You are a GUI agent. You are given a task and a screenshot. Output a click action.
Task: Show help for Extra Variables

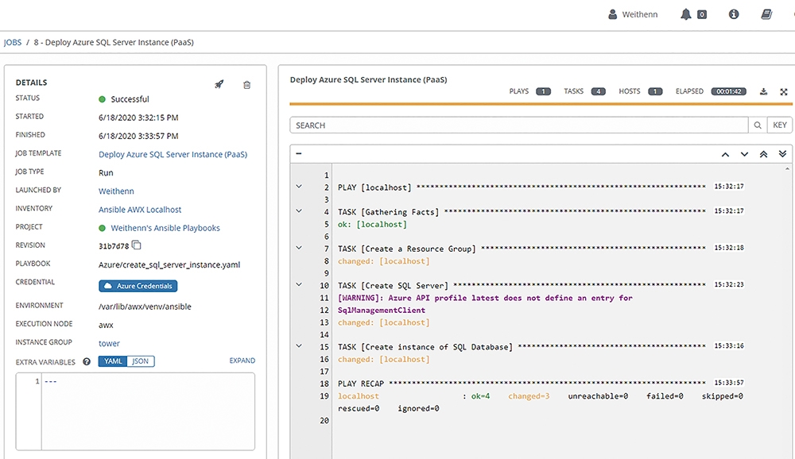point(87,362)
